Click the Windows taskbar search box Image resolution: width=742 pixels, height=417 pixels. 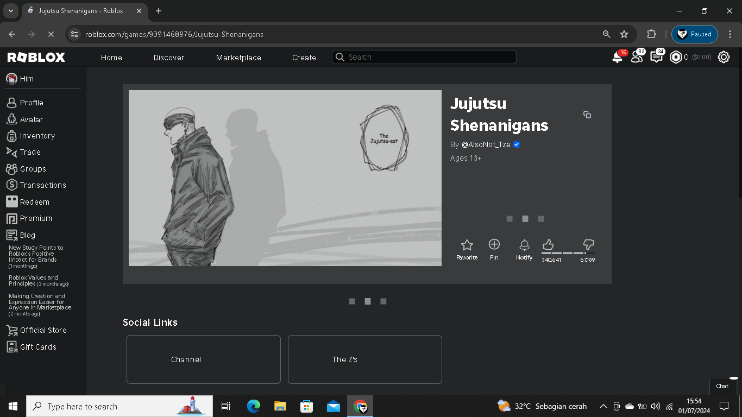[x=120, y=406]
